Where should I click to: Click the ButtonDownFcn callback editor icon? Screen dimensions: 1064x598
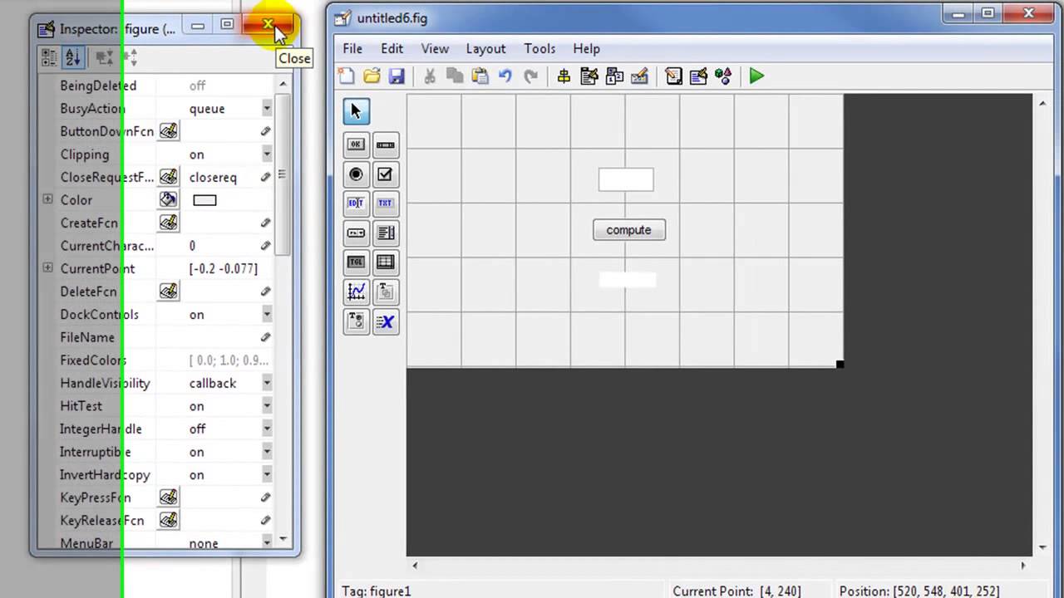click(169, 131)
